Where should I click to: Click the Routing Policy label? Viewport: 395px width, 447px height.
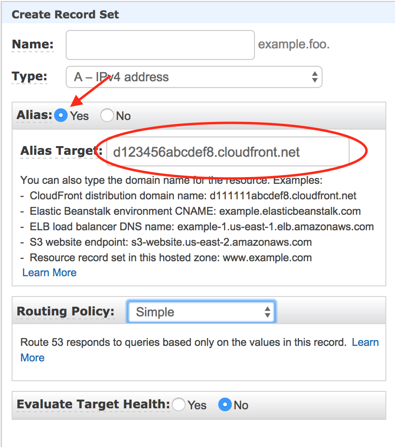66,312
